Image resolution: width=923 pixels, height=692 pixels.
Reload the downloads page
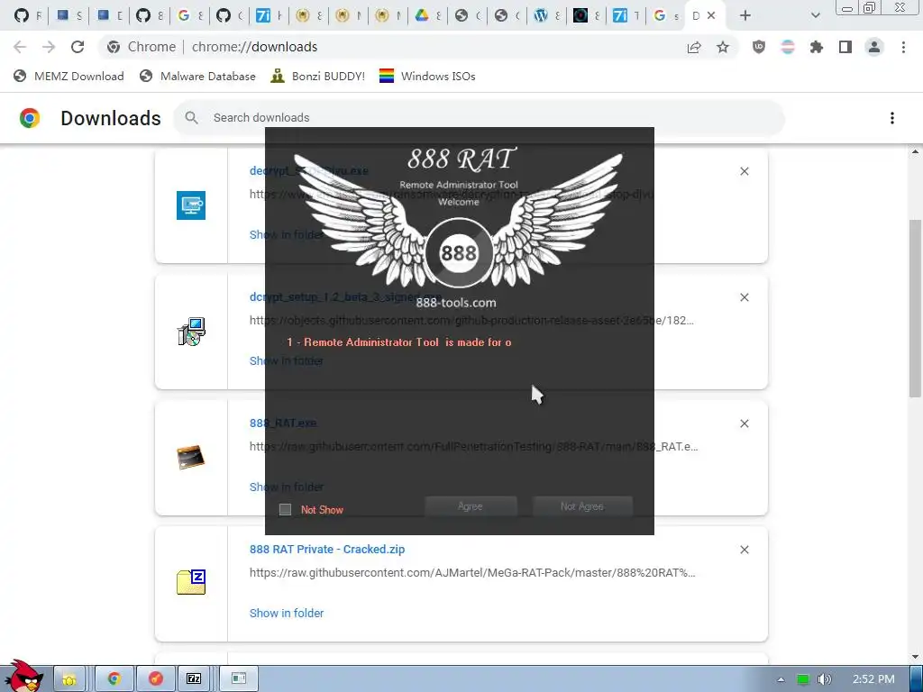pyautogui.click(x=78, y=47)
